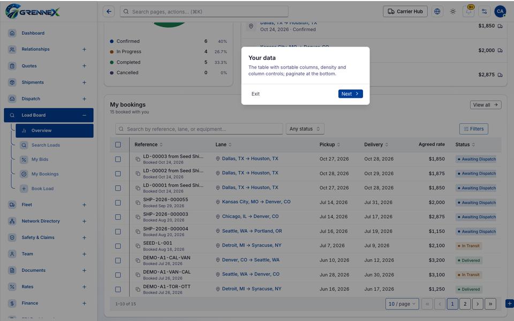Check the LD-00002 row checkbox

click(x=118, y=173)
